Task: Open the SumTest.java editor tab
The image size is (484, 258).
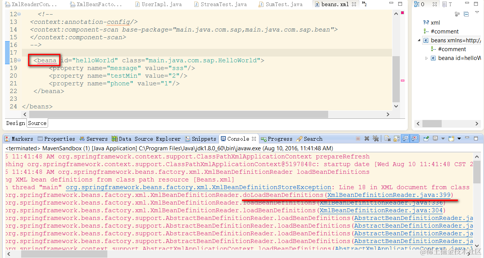Action: 280,5
